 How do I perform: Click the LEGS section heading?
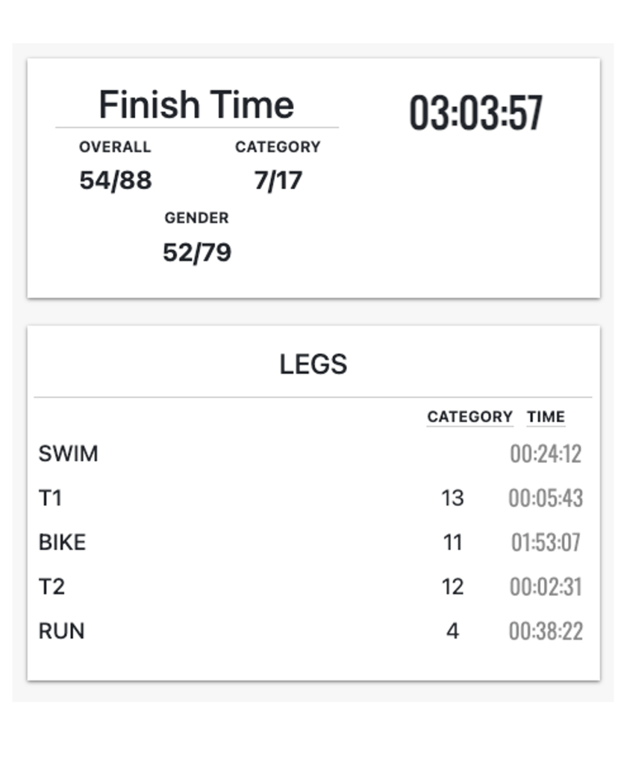coord(313,365)
